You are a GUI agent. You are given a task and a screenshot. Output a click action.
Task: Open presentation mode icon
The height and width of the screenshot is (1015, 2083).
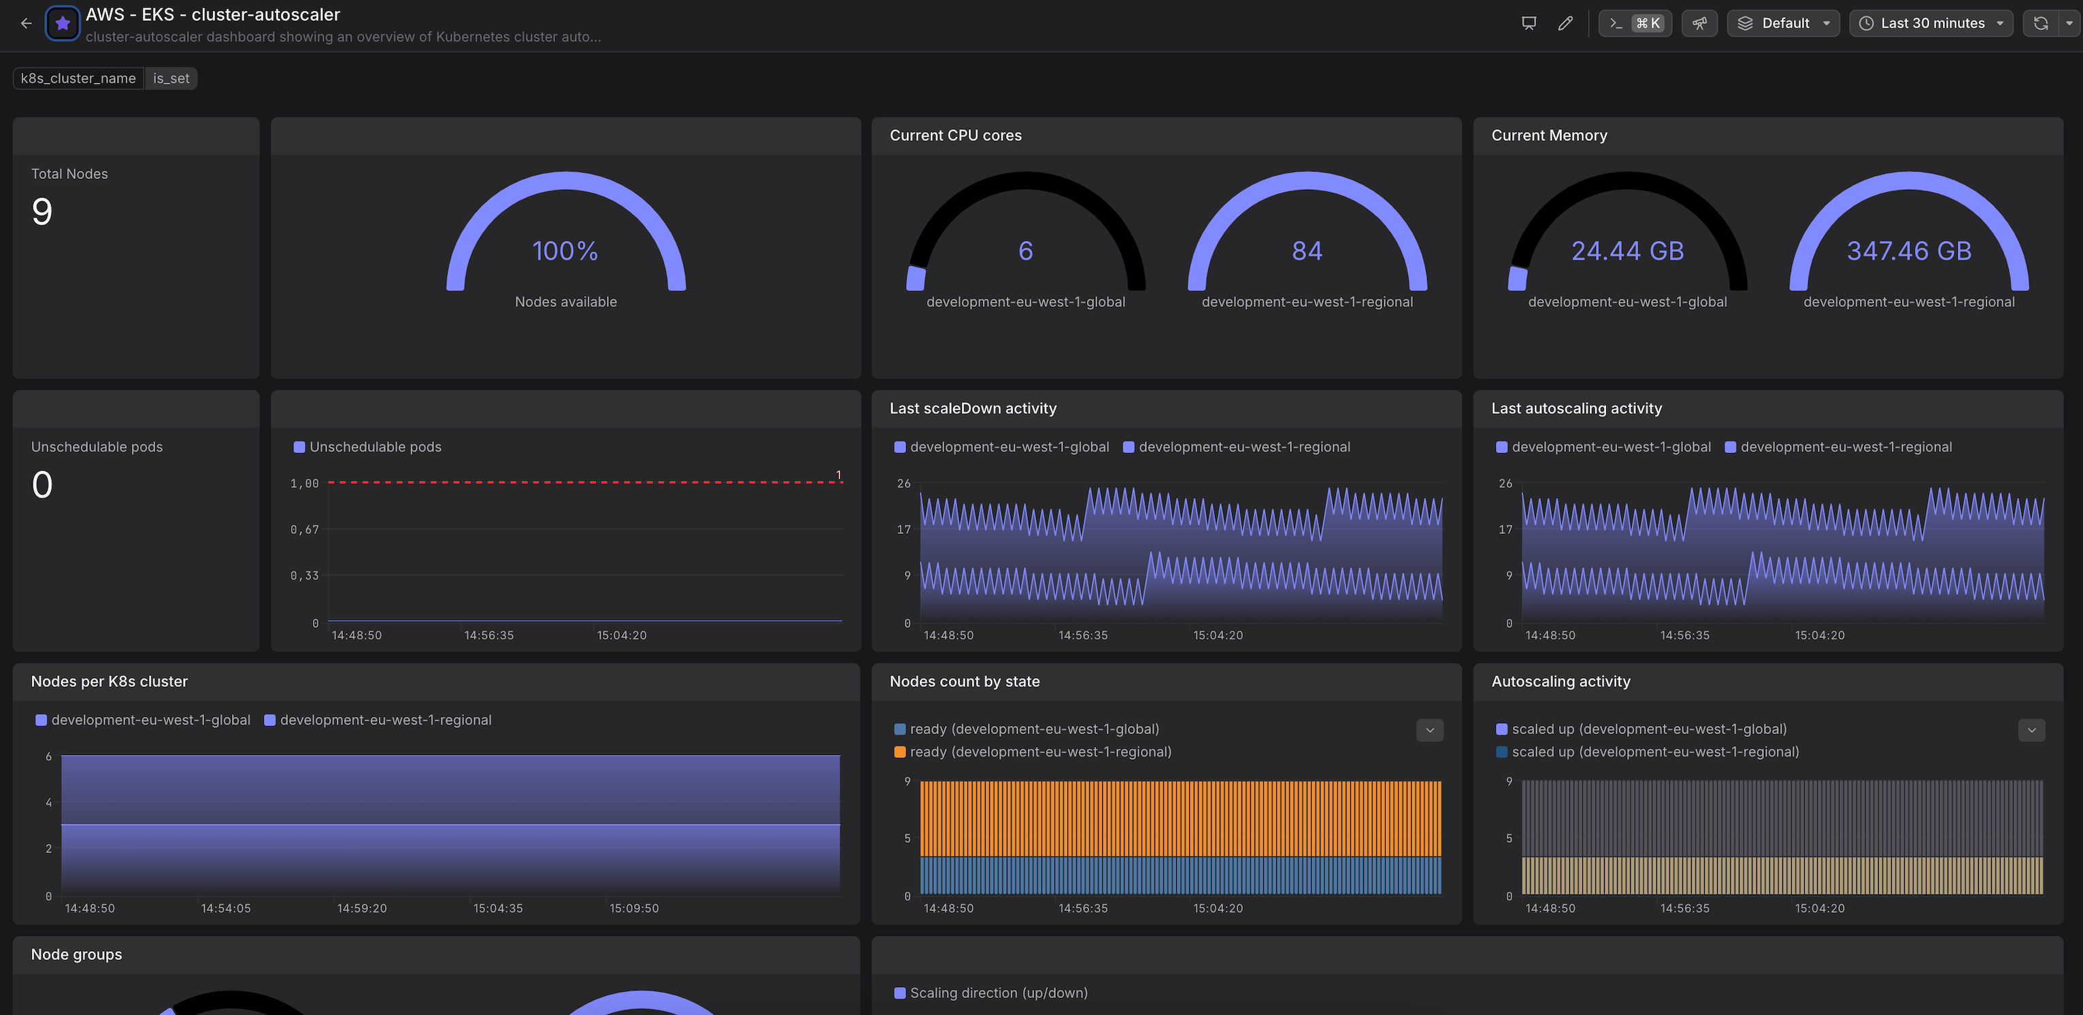(1529, 23)
